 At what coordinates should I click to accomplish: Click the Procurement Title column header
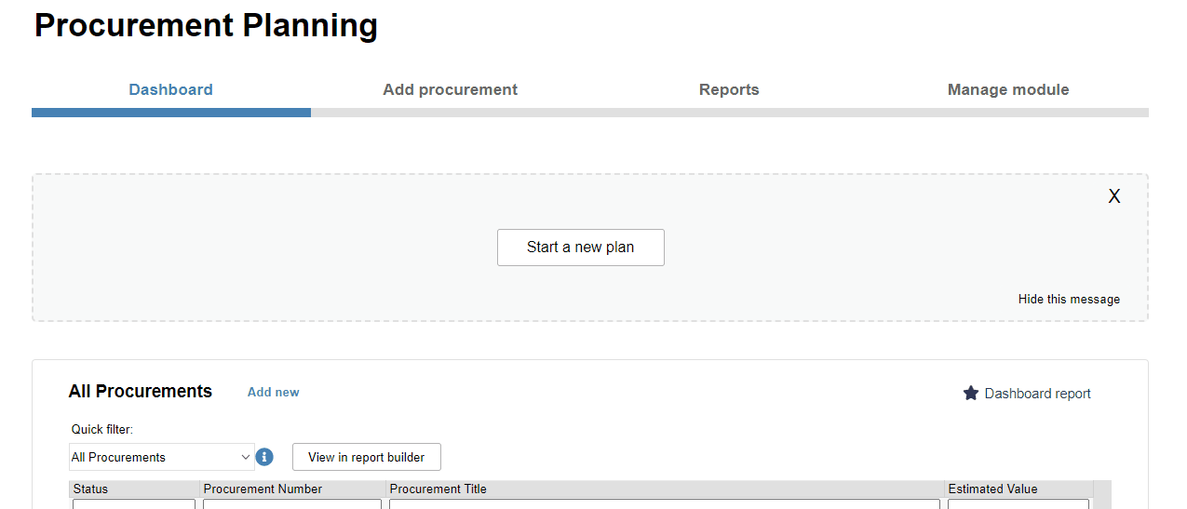[665, 489]
